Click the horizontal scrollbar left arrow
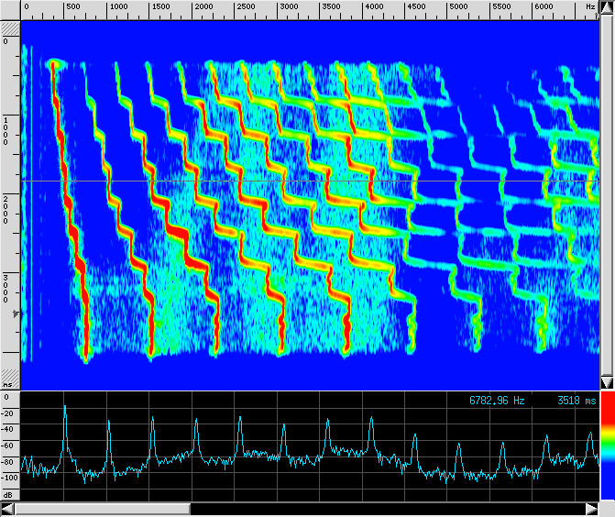 click(x=7, y=509)
